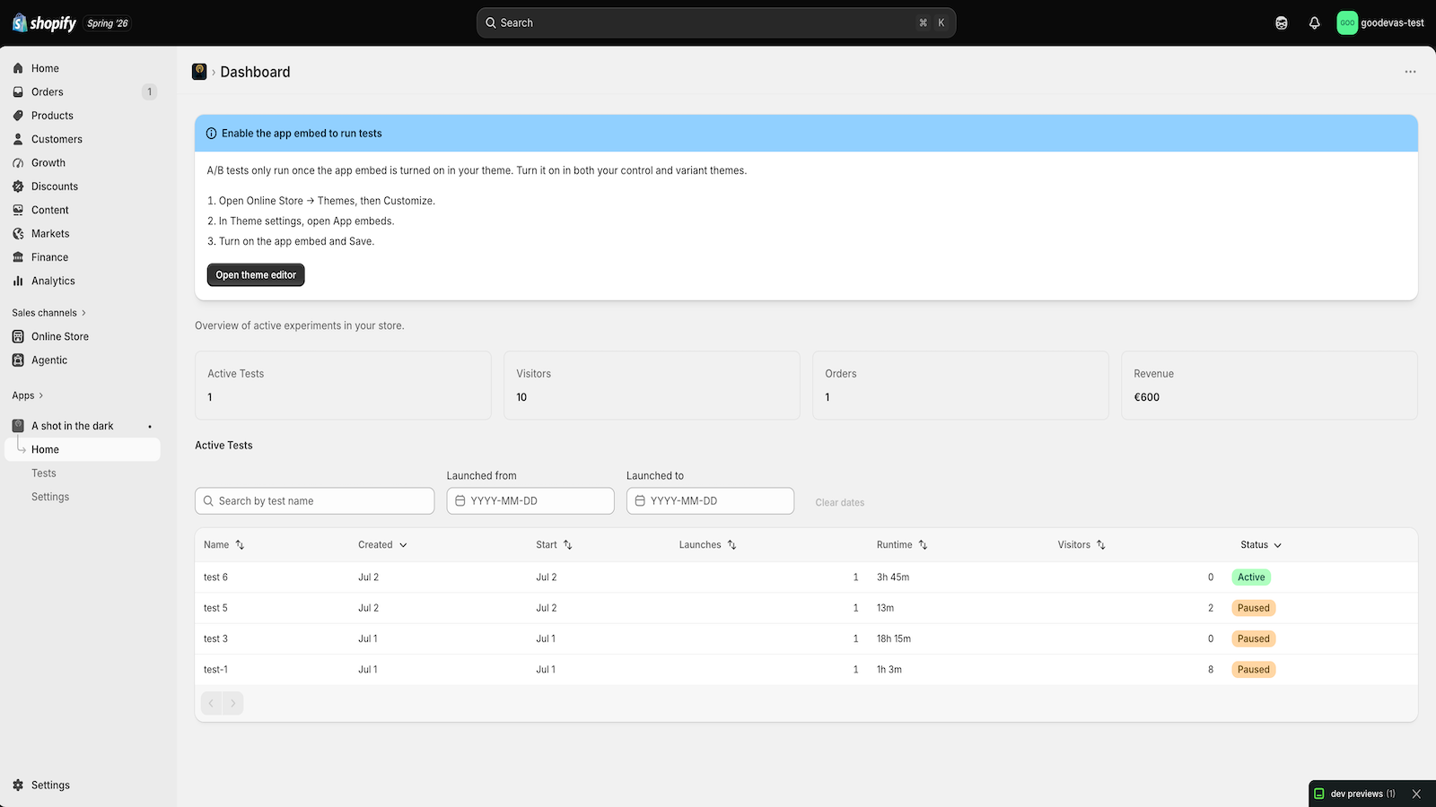Click the A shot in the dark app icon
The width and height of the screenshot is (1436, 807).
click(18, 426)
